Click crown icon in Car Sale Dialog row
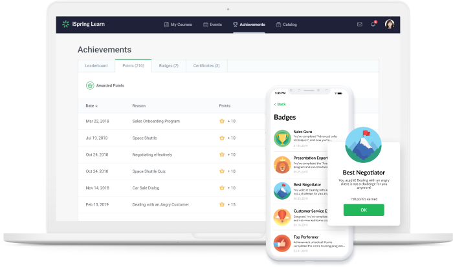Screen dimensions: 453x267 (222, 188)
